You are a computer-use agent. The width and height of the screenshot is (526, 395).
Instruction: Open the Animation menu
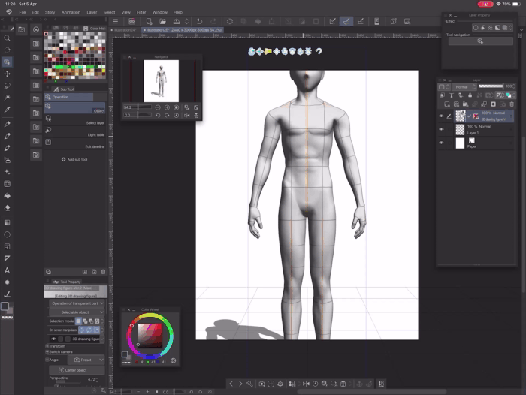[71, 12]
